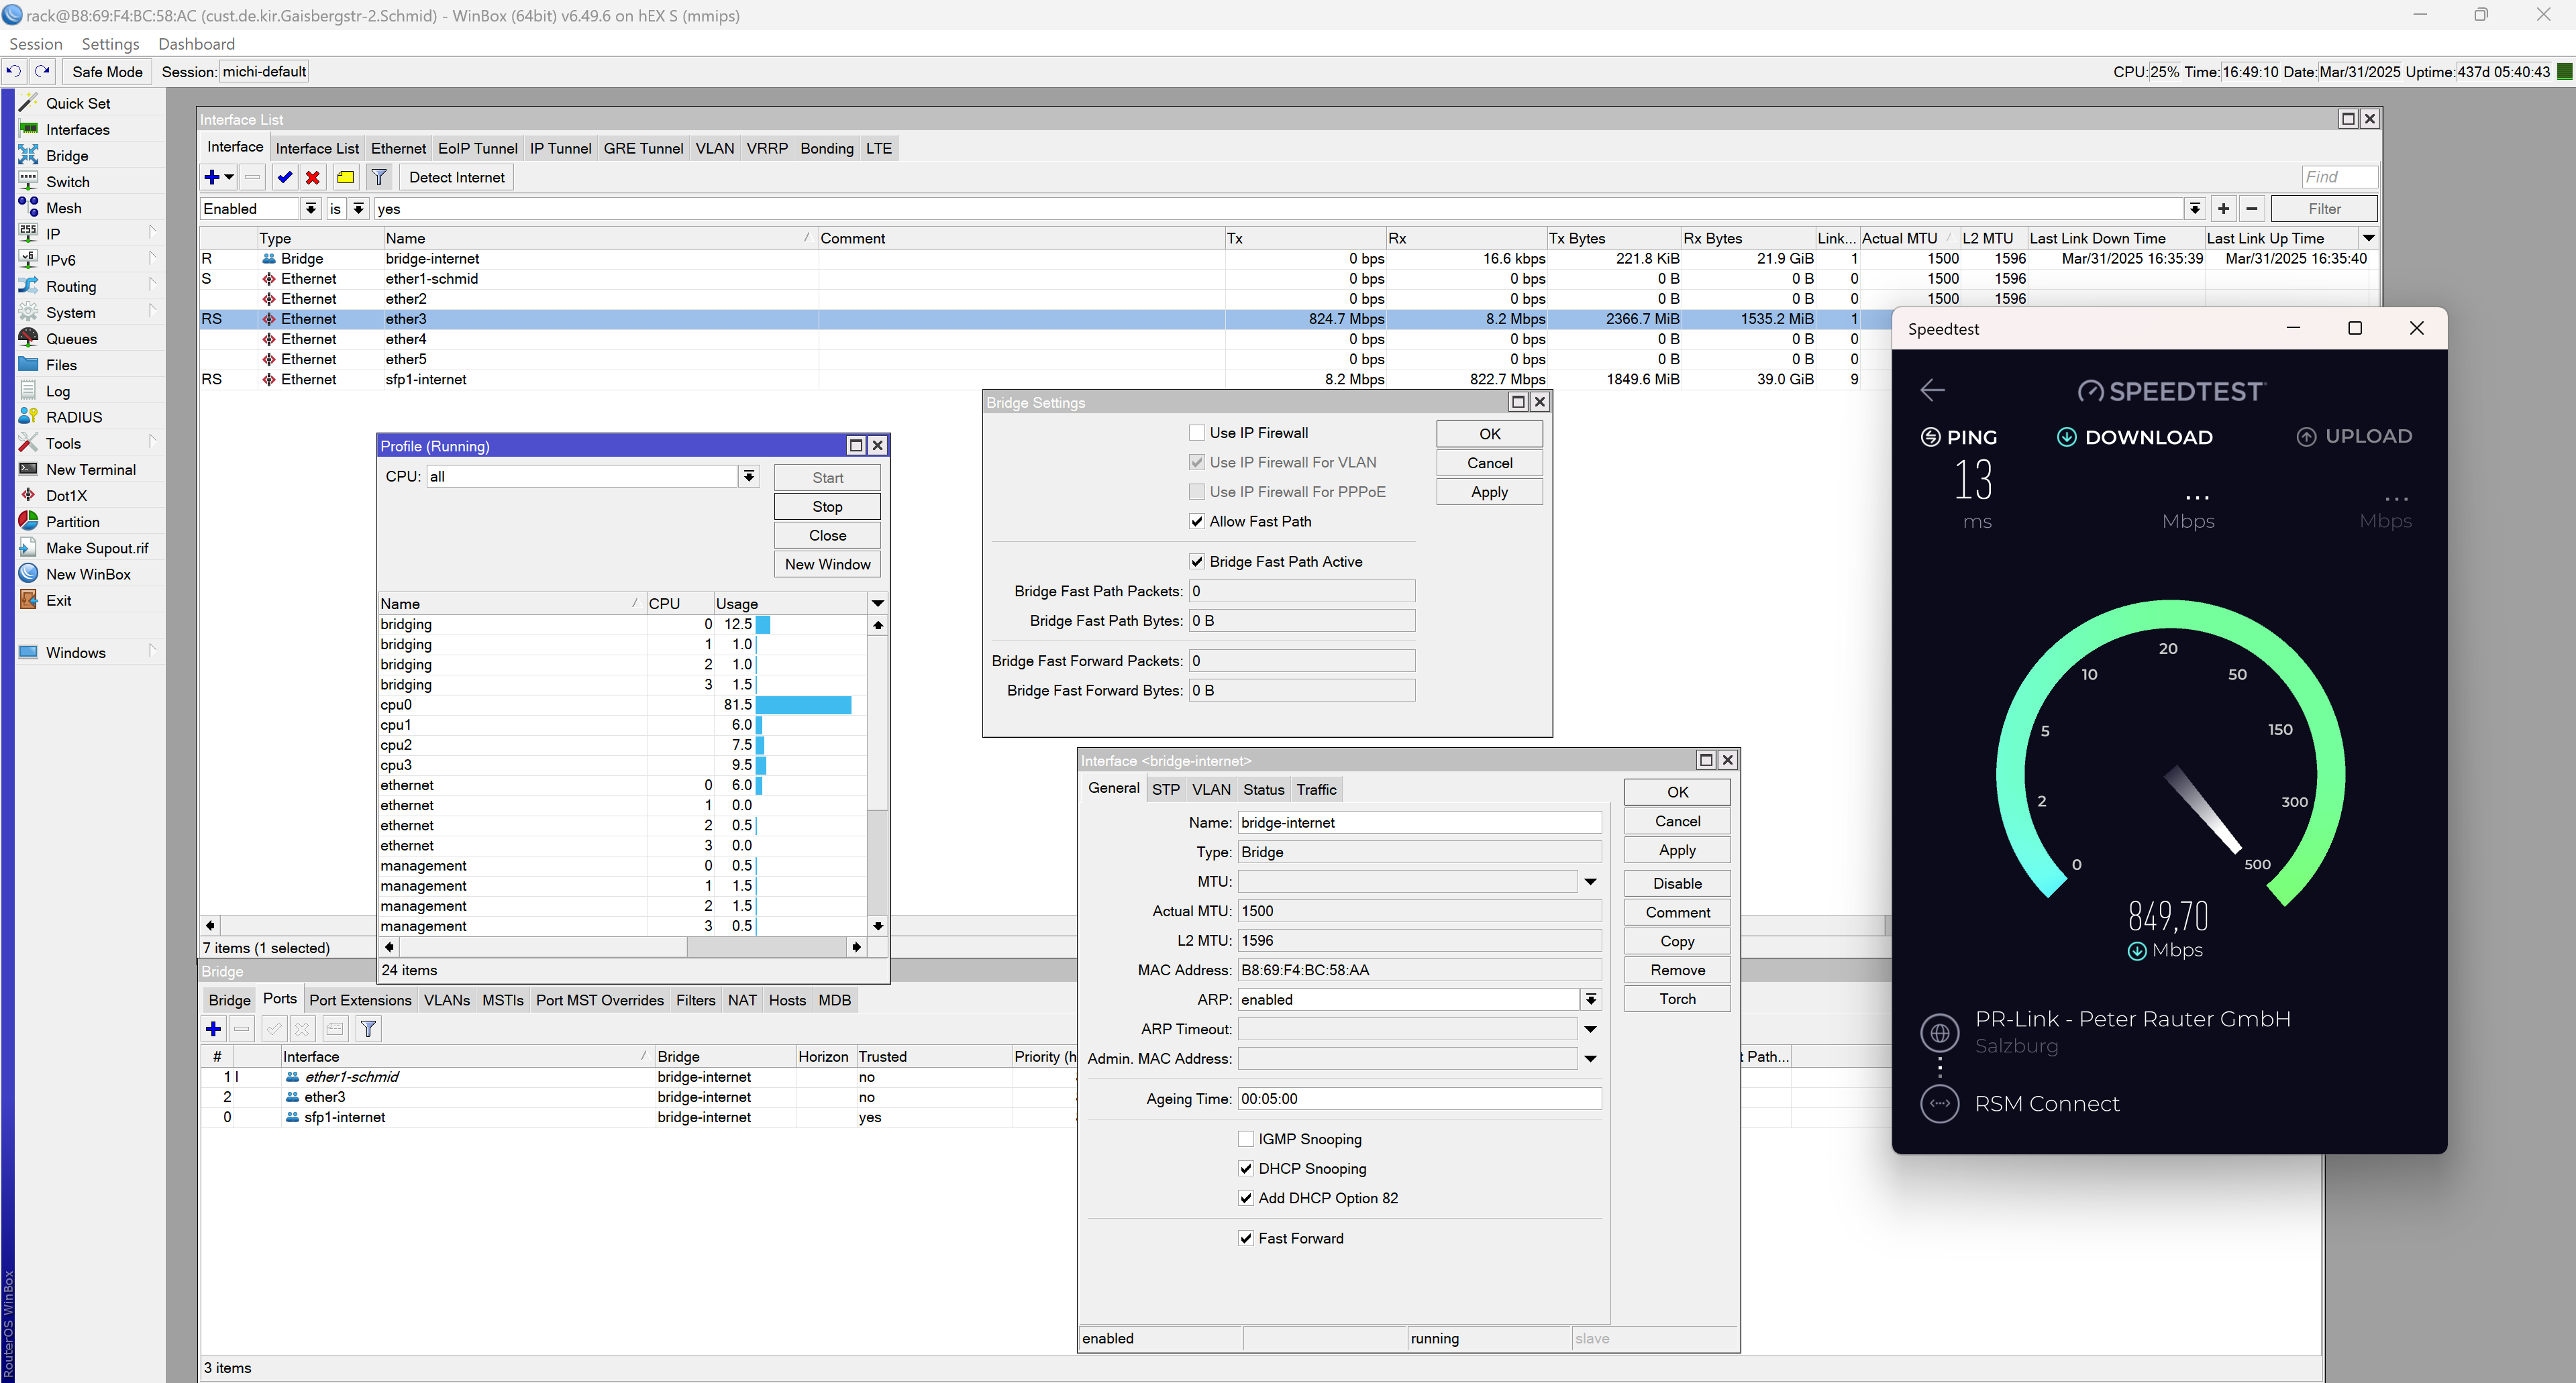Expand the ARP Timeout field arrow
The image size is (2576, 1383).
pyautogui.click(x=1591, y=1030)
